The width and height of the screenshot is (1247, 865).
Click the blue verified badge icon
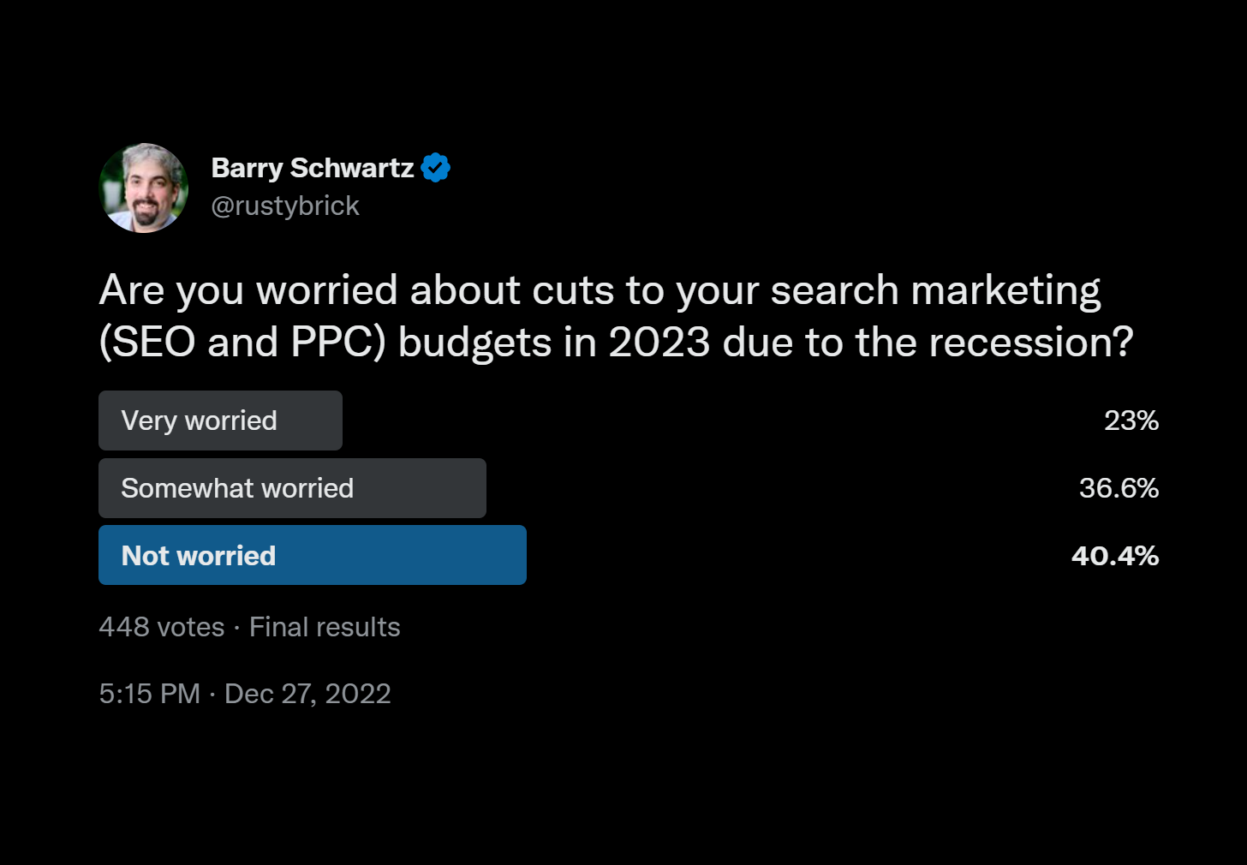point(436,168)
